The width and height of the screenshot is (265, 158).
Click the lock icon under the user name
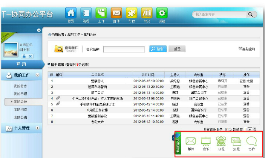pos(24,56)
